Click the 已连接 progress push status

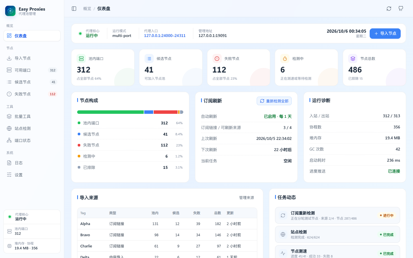pos(394,171)
